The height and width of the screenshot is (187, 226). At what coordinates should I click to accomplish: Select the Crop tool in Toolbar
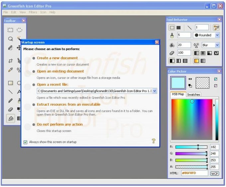pos(10,61)
